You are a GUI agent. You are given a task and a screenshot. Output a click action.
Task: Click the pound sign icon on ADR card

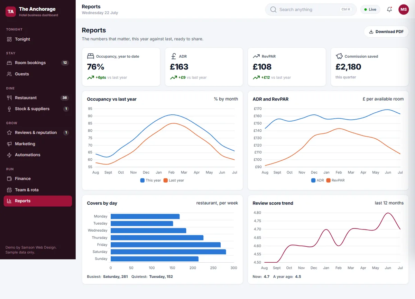(x=173, y=56)
